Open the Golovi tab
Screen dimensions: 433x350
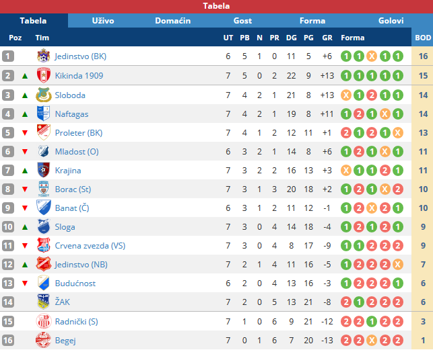coord(391,21)
